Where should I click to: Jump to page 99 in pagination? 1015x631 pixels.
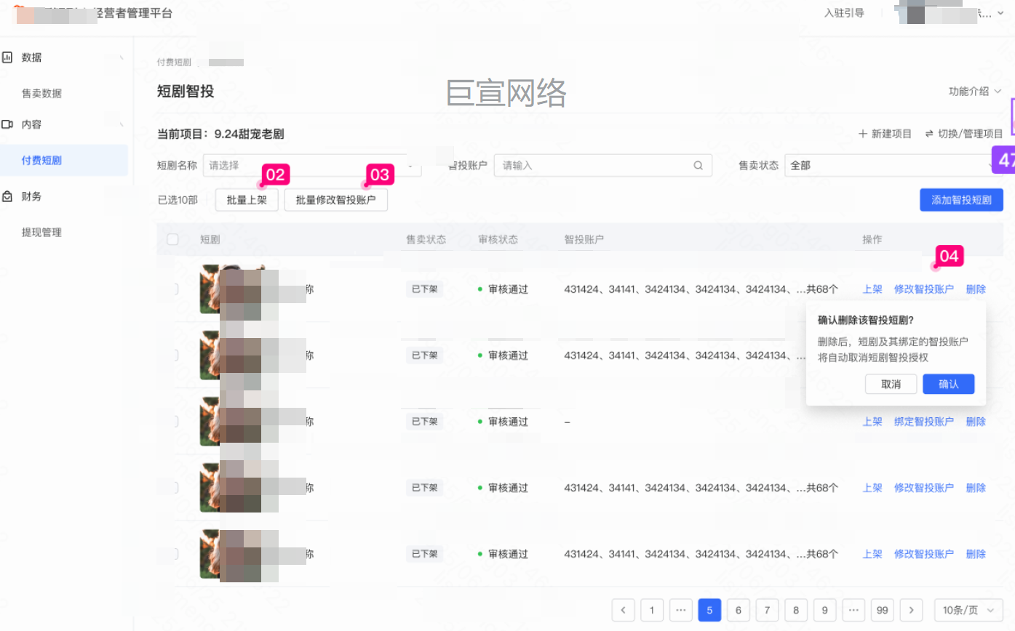point(882,610)
